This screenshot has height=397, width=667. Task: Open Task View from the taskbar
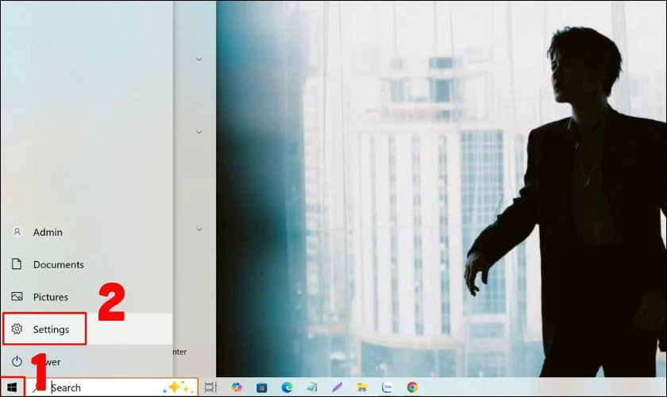[x=210, y=387]
